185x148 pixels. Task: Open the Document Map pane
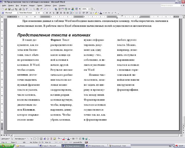point(76,9)
